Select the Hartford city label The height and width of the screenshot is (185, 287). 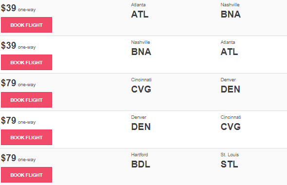(140, 155)
